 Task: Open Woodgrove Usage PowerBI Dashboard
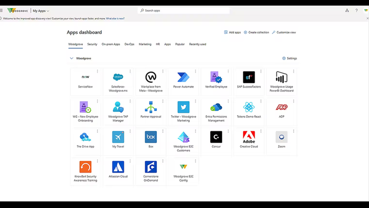(282, 82)
